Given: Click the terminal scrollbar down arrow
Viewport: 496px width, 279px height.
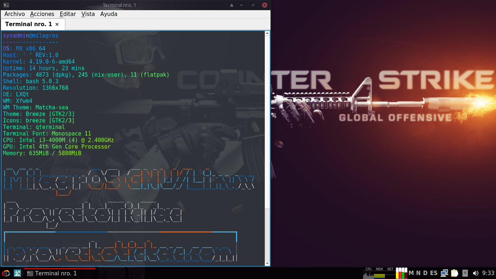Looking at the screenshot, I should tap(267, 263).
